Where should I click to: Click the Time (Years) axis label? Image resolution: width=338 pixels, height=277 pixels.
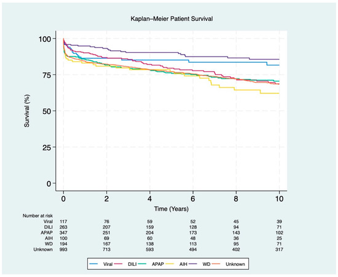171,209
